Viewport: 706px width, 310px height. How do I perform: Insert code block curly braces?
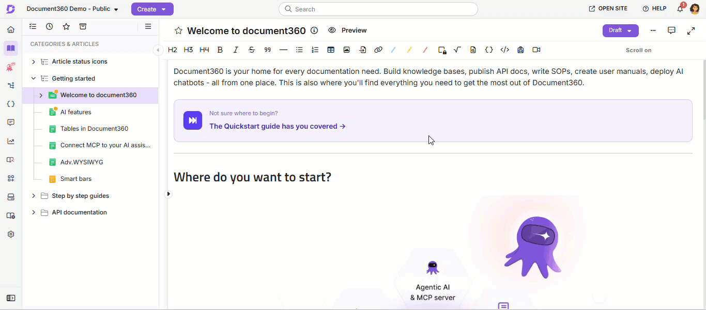pos(489,50)
